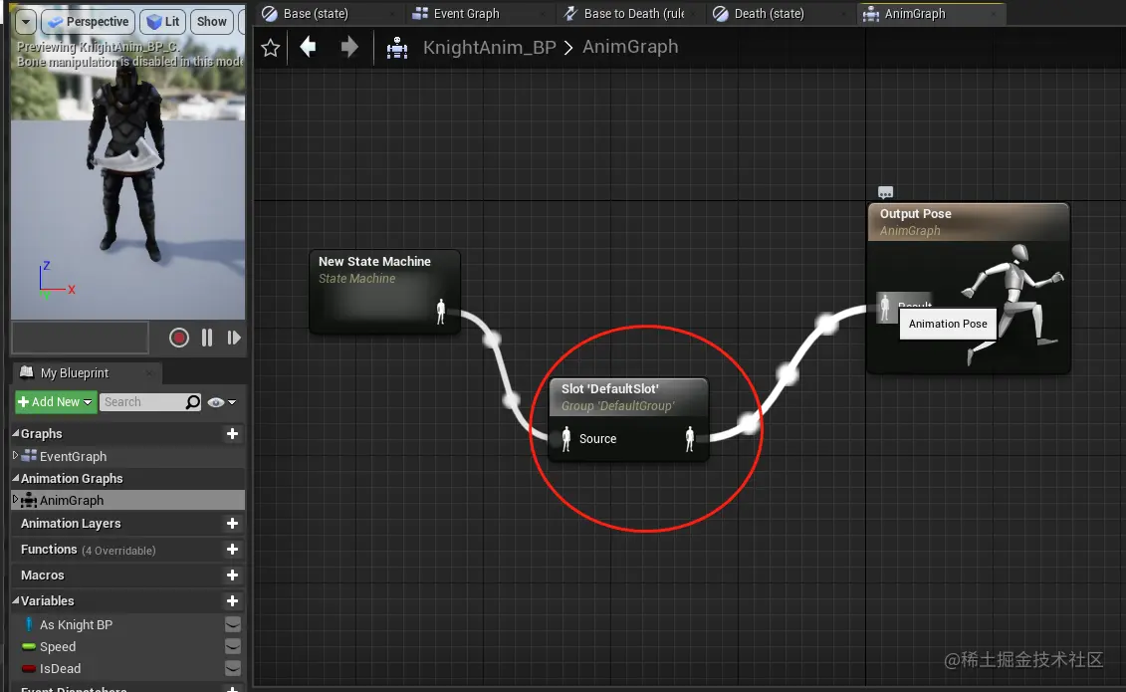The width and height of the screenshot is (1126, 692).
Task: Select the Speed variable
Action: 58,647
